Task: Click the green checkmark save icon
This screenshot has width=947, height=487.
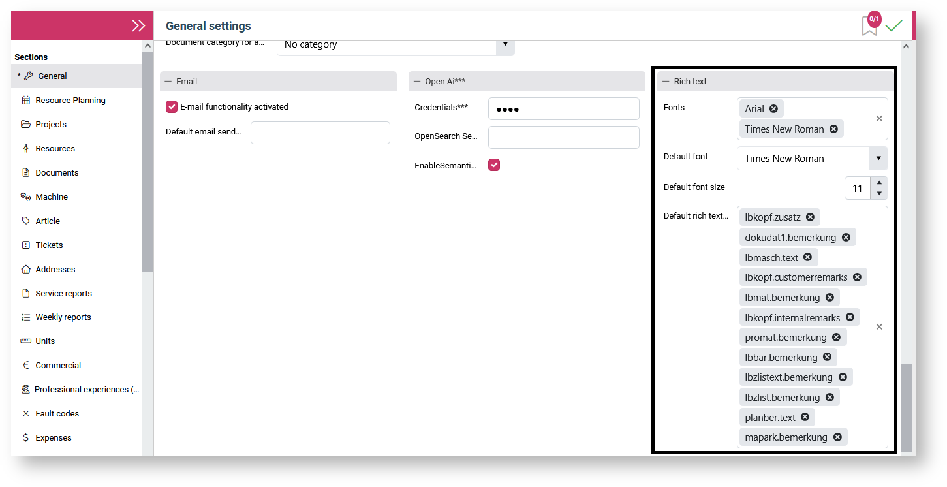Action: [x=893, y=25]
